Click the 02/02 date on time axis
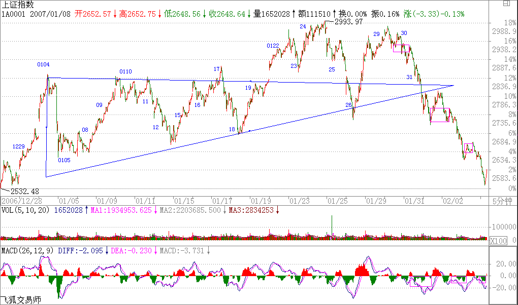Viewport: 518px width, 305px height. [x=450, y=201]
